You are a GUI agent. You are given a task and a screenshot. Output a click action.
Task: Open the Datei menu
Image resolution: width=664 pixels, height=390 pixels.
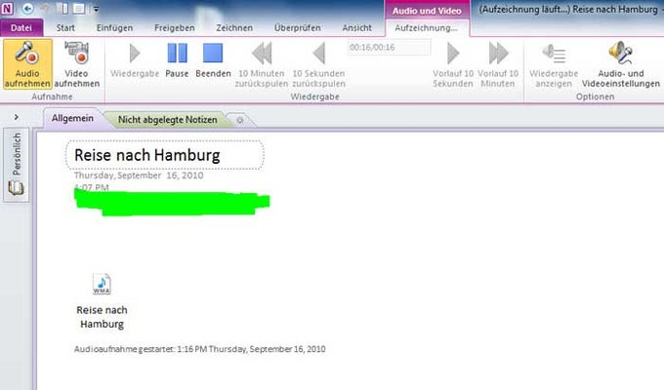(x=21, y=28)
